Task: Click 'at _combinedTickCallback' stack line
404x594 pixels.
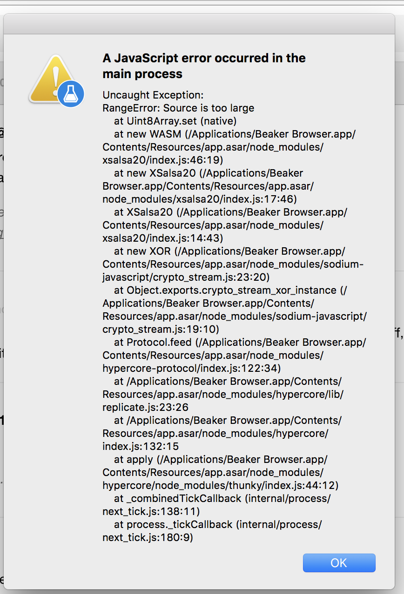Action: (x=222, y=498)
